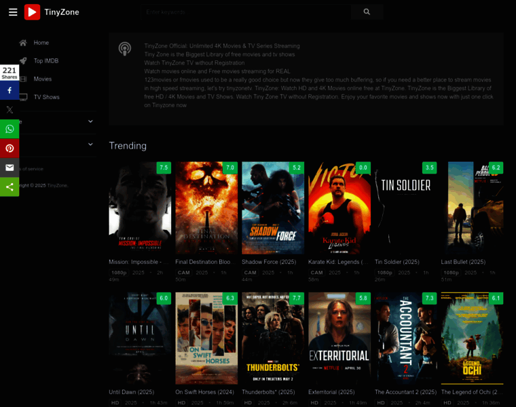Open Exterritorial poster
Screen dimensions: 516x407
tap(339, 338)
